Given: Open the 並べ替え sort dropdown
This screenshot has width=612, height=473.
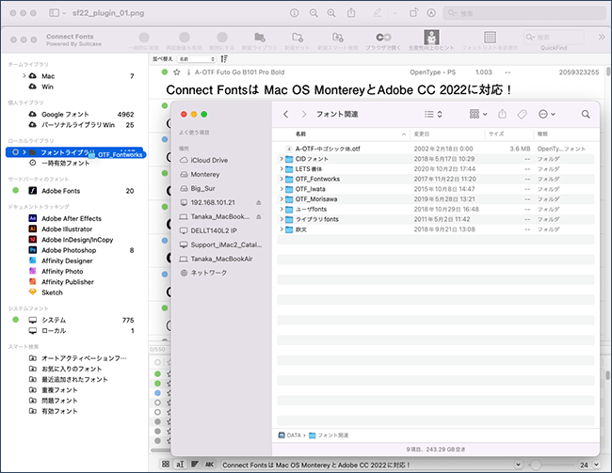Looking at the screenshot, I should (197, 59).
